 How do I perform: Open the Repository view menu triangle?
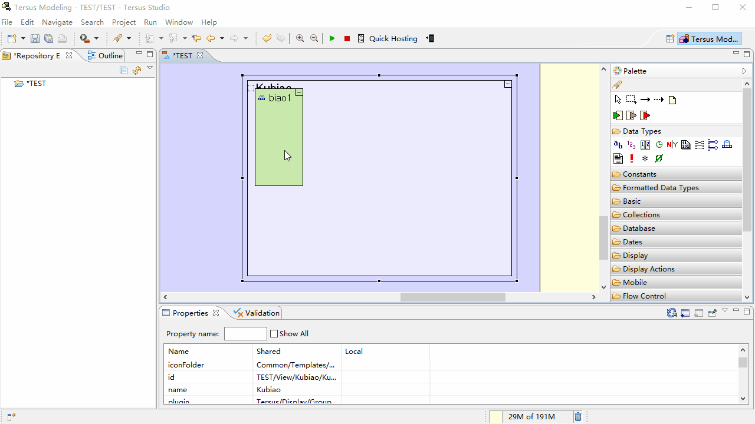click(150, 68)
